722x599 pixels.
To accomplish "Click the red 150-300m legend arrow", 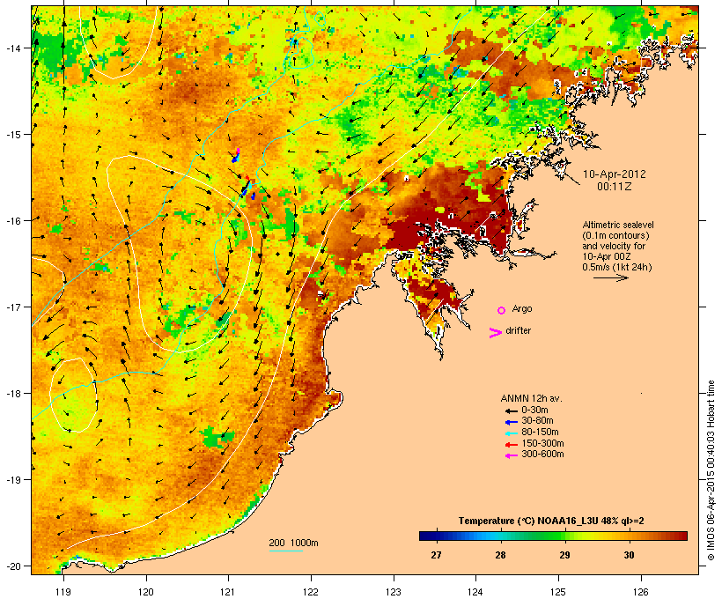I will [511, 445].
